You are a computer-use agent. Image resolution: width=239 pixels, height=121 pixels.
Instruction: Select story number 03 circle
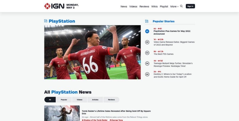click(x=147, y=53)
